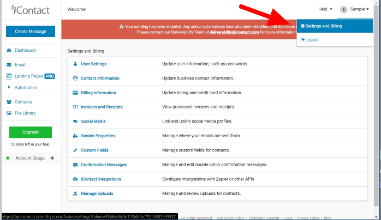Viewport: 381px width, 220px height.
Task: Click the Dashboard gauge icon
Action: [9, 51]
